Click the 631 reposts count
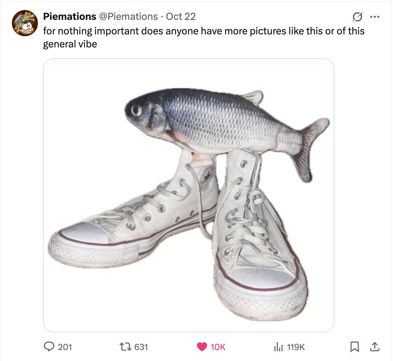Image resolution: width=393 pixels, height=361 pixels. (x=141, y=346)
